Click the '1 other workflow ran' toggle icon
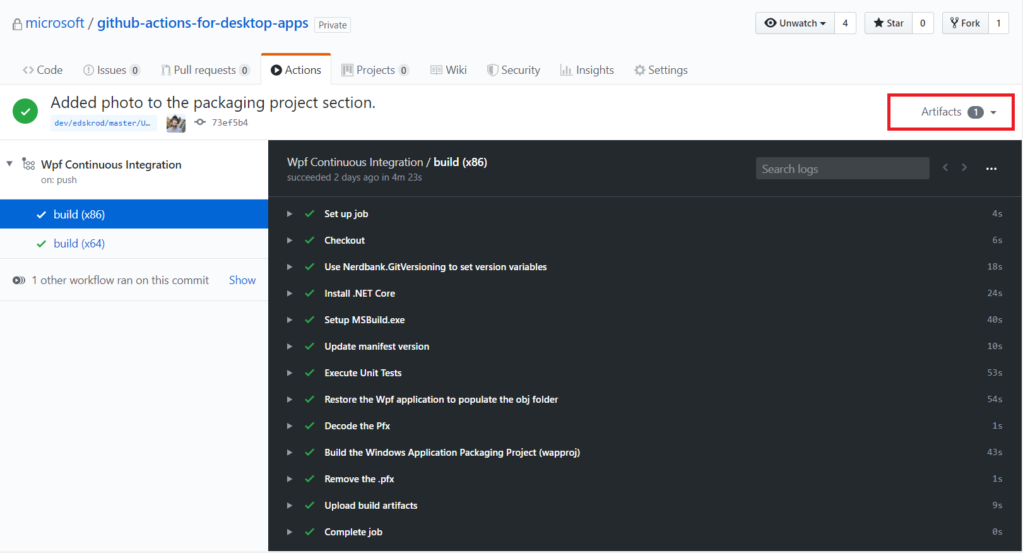Screen dimensions: 1023x553 (x=19, y=280)
